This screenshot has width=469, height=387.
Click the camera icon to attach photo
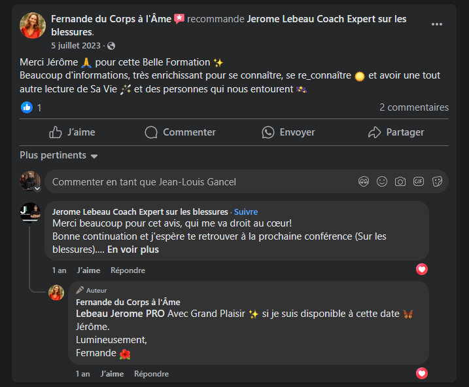400,181
